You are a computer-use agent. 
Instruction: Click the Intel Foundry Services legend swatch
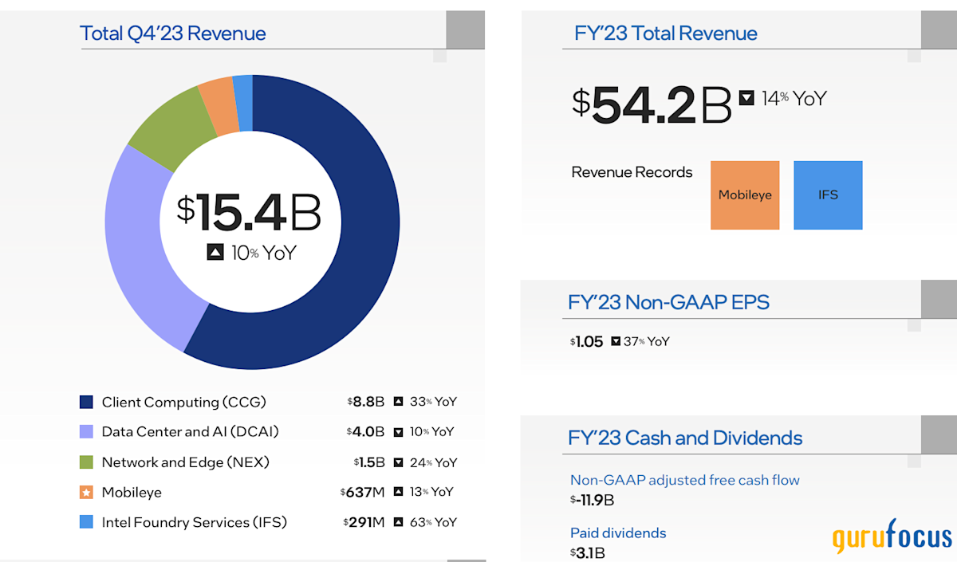(x=87, y=523)
